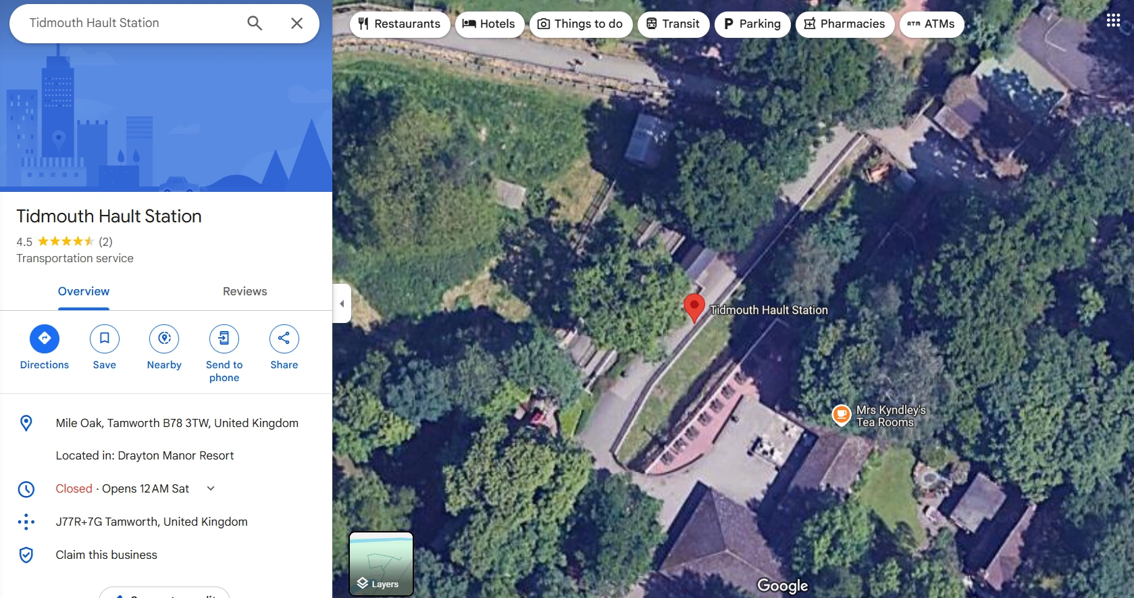Viewport: 1134px width, 598px height.
Task: Collapse the side panel arrow
Action: (x=342, y=303)
